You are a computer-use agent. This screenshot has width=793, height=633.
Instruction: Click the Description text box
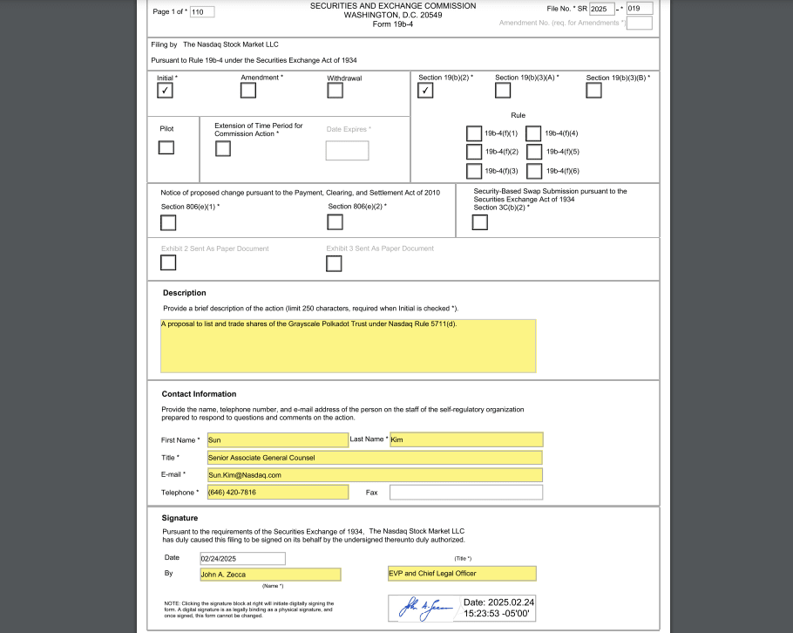tap(349, 346)
